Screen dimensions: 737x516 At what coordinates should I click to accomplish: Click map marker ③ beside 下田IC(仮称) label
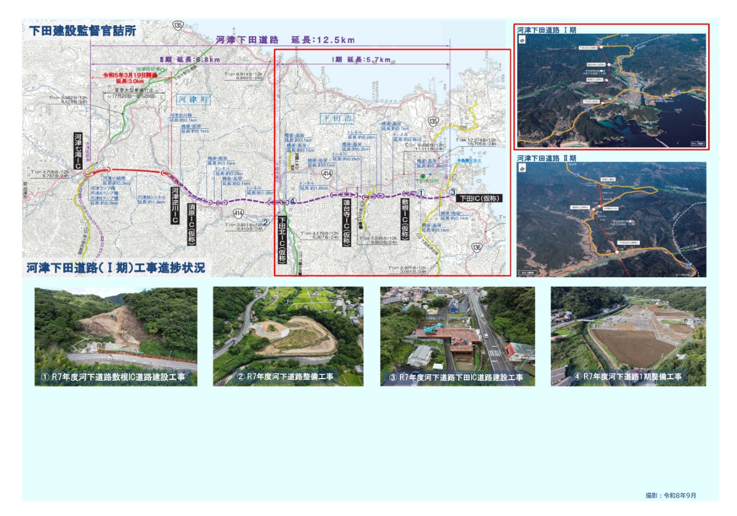(x=453, y=192)
